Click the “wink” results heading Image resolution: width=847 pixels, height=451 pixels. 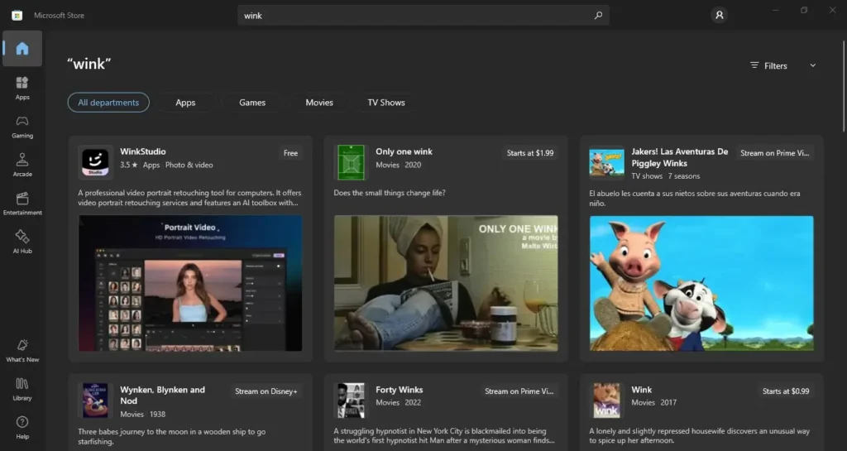(89, 64)
